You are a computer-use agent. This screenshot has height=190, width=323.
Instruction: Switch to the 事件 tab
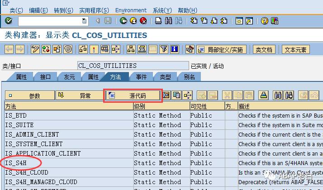[x=141, y=77]
